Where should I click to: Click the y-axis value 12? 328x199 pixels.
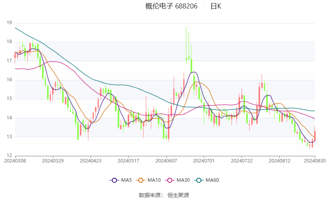click(9, 156)
